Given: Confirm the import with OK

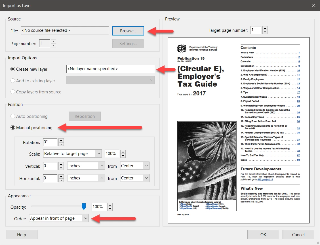Looking at the screenshot, I should point(263,234).
